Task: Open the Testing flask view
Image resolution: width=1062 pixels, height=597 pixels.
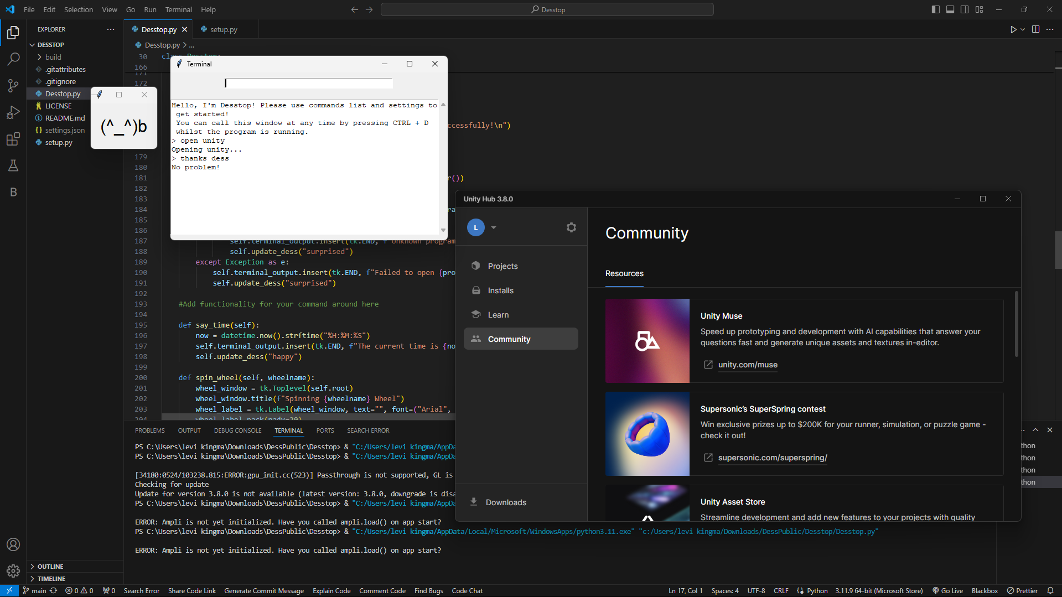Action: coord(13,165)
